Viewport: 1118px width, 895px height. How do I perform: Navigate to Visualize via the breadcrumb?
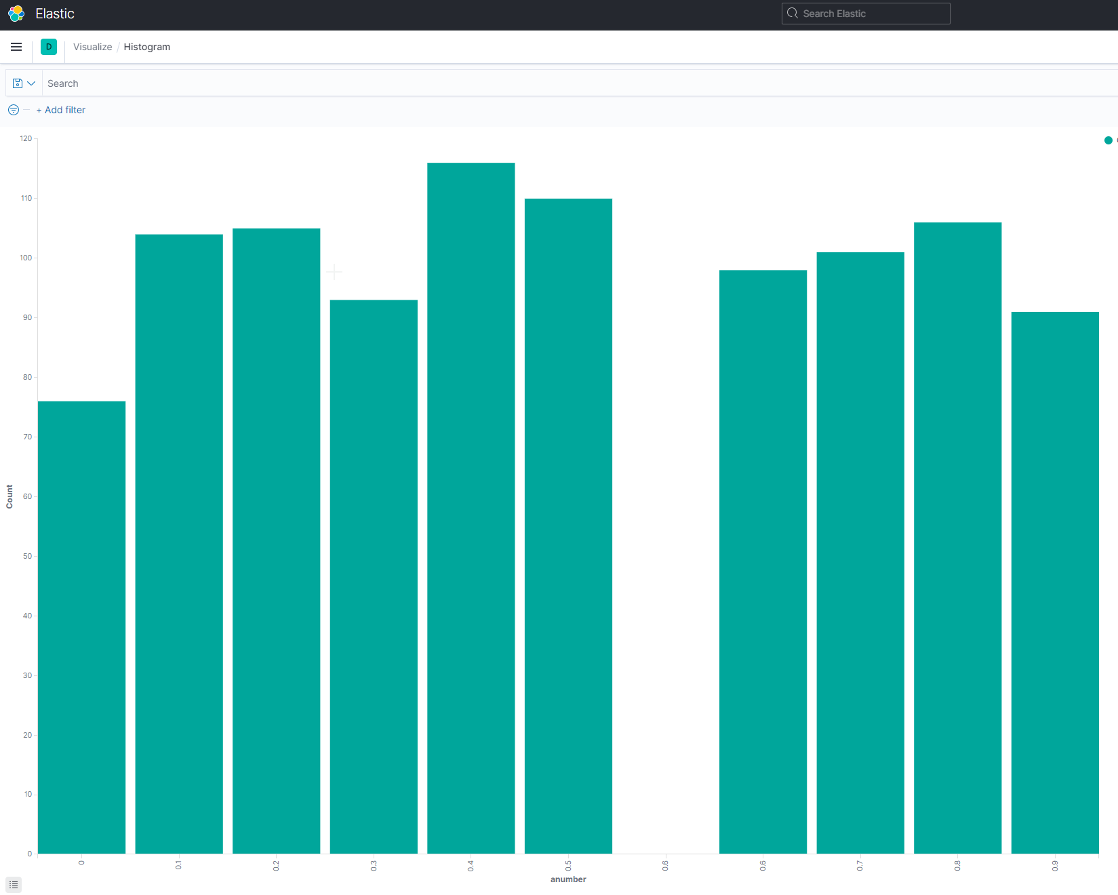tap(92, 47)
